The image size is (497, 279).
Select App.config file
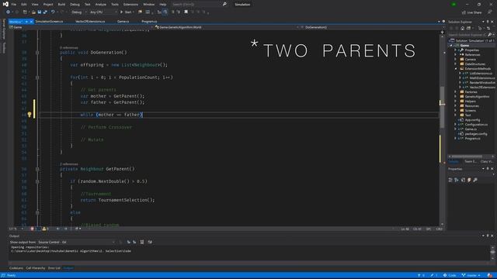point(472,120)
